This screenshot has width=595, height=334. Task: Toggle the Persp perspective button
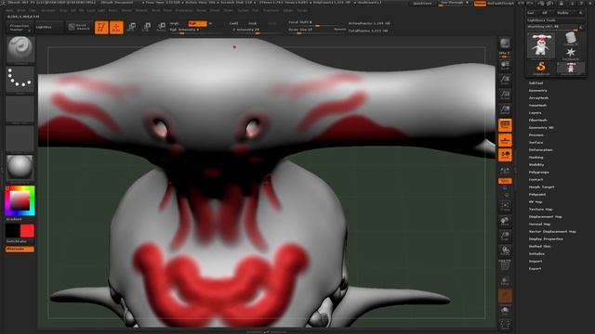click(x=505, y=125)
